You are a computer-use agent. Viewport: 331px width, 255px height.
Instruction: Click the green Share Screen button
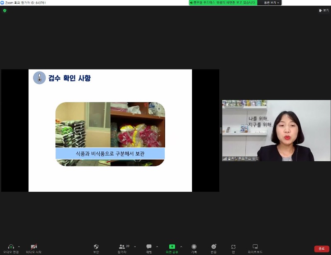(x=172, y=247)
